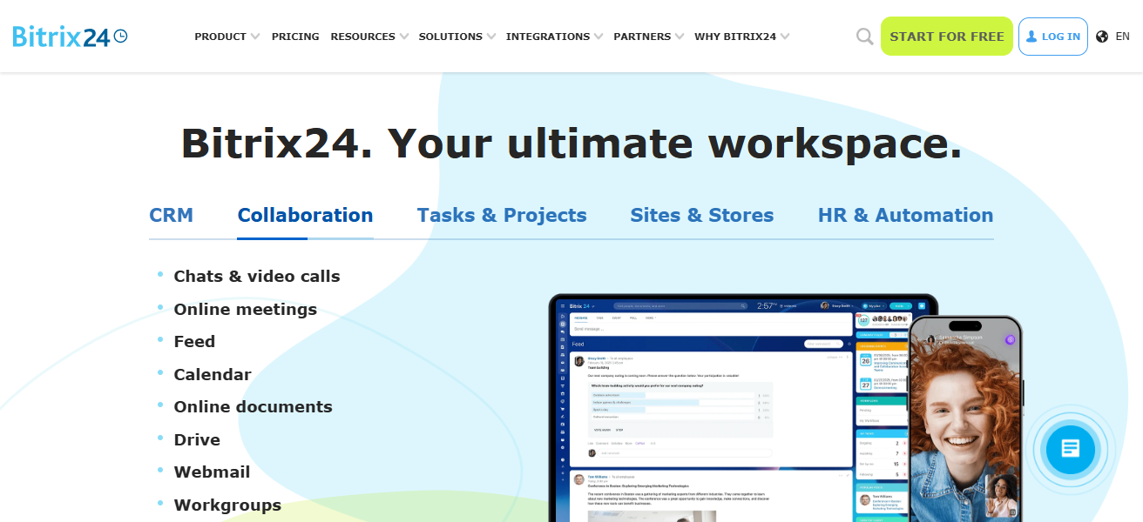Screen dimensions: 1143x522
Task: Click the WHY BITRIX24 menu item
Action: (x=736, y=37)
